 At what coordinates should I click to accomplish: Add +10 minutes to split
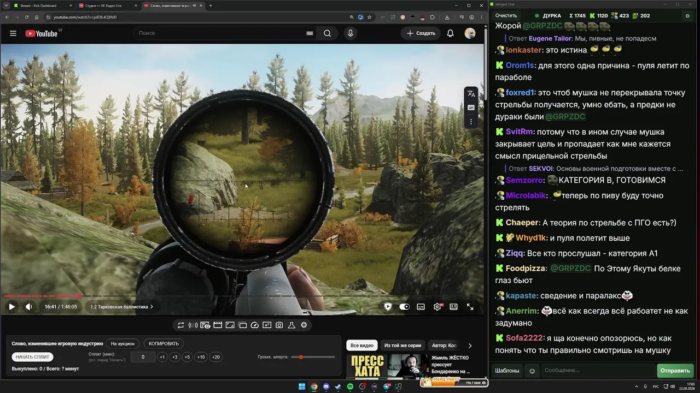tap(201, 357)
